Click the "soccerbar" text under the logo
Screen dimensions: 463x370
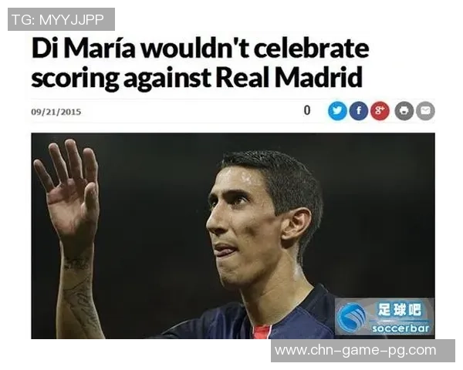pos(400,328)
